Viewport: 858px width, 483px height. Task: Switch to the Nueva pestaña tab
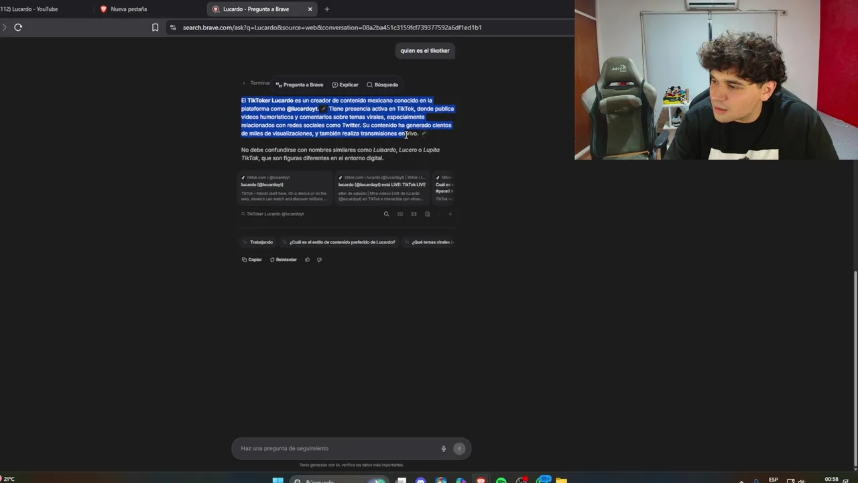(x=147, y=9)
